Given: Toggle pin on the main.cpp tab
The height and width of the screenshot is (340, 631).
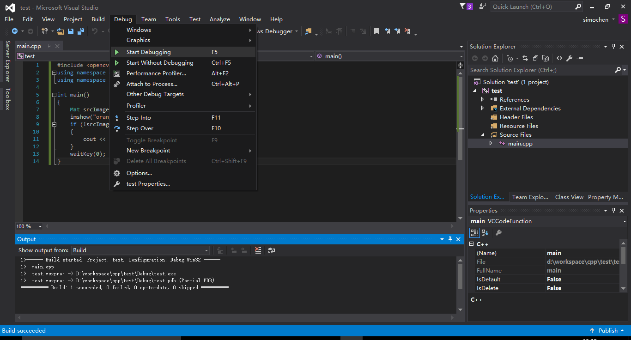Looking at the screenshot, I should click(49, 46).
